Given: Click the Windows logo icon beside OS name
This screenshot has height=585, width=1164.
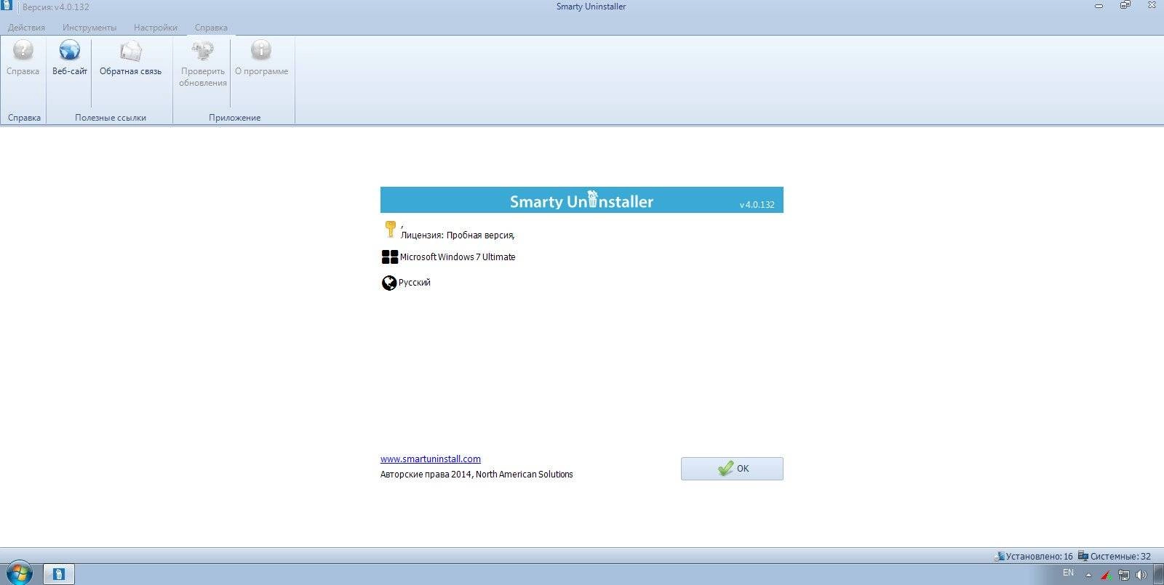Looking at the screenshot, I should [390, 257].
